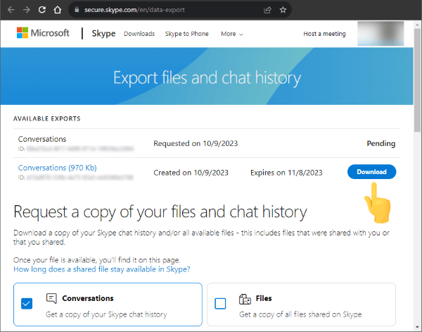The width and height of the screenshot is (422, 332).
Task: Open the Downloads menu item
Action: click(x=139, y=34)
